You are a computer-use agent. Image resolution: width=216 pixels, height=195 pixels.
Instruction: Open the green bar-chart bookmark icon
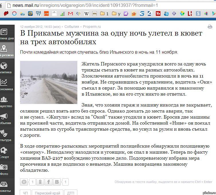pos(62,14)
